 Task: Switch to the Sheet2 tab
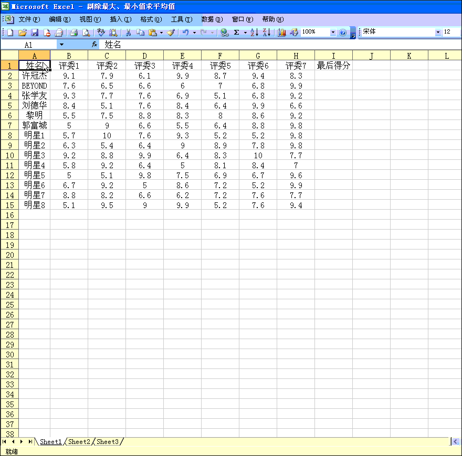[x=79, y=442]
